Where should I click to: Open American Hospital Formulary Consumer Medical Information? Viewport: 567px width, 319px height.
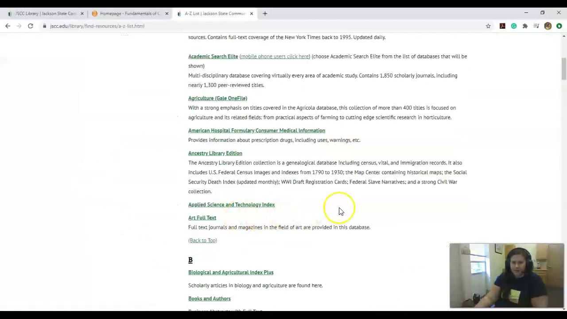coord(256,130)
